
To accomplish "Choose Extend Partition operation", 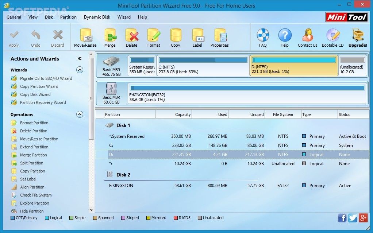I will pyautogui.click(x=34, y=147).
